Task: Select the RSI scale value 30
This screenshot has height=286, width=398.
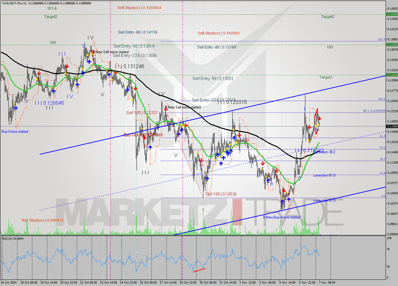Action: [388, 266]
